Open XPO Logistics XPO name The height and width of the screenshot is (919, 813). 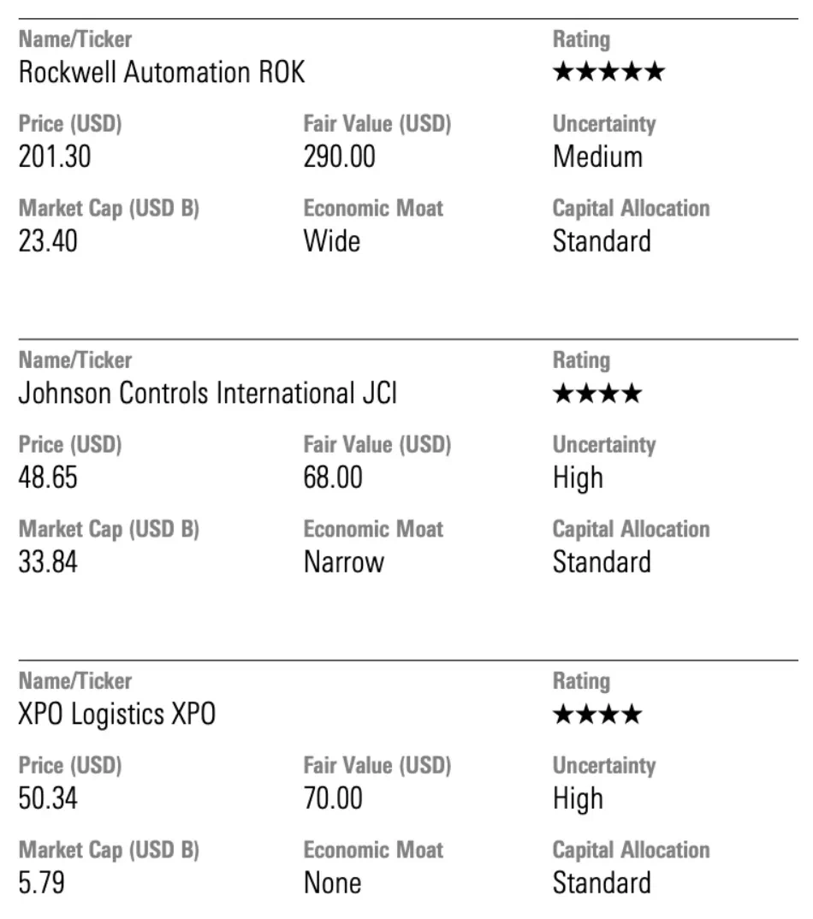point(117,714)
